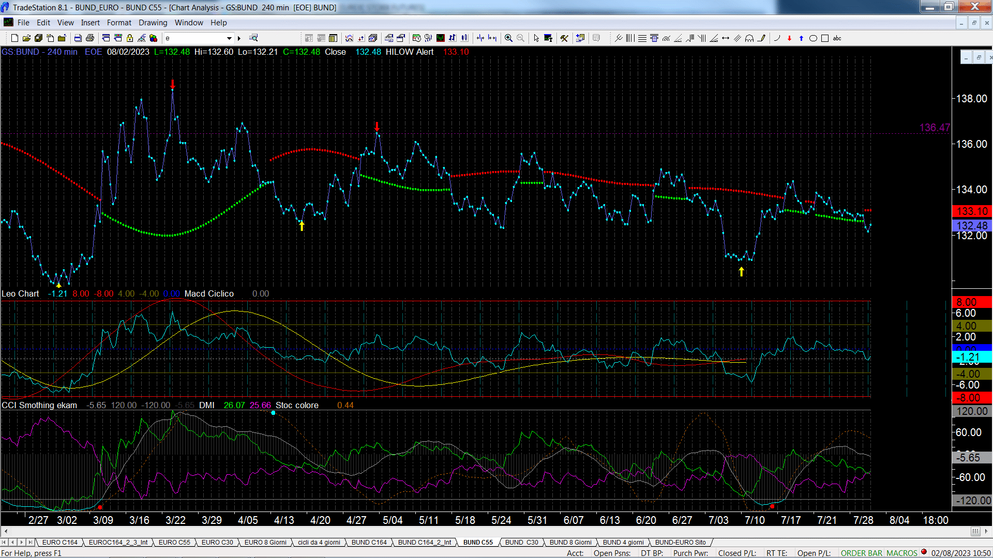Create a new window with the blank-page icon

point(14,38)
